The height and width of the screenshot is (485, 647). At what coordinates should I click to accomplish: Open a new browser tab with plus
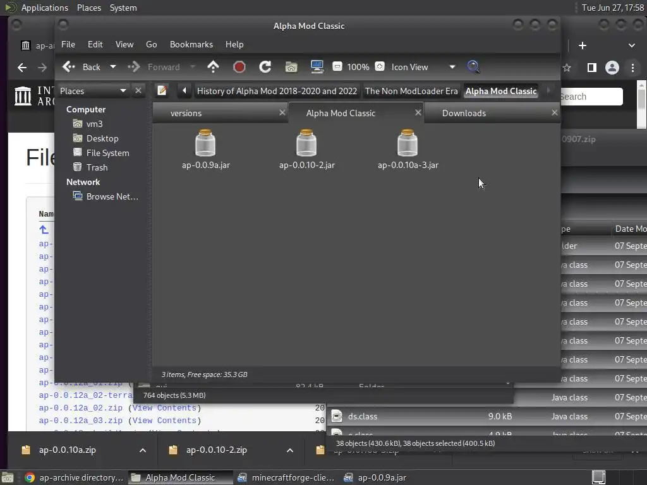click(x=582, y=45)
